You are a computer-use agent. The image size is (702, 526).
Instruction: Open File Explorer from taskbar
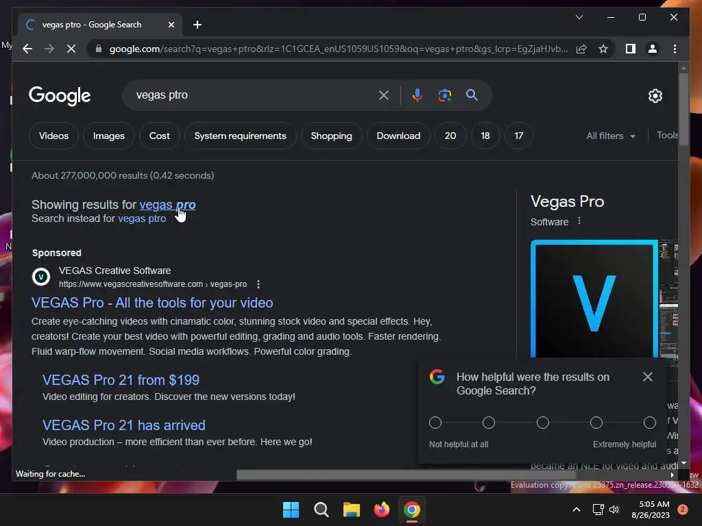pos(352,510)
